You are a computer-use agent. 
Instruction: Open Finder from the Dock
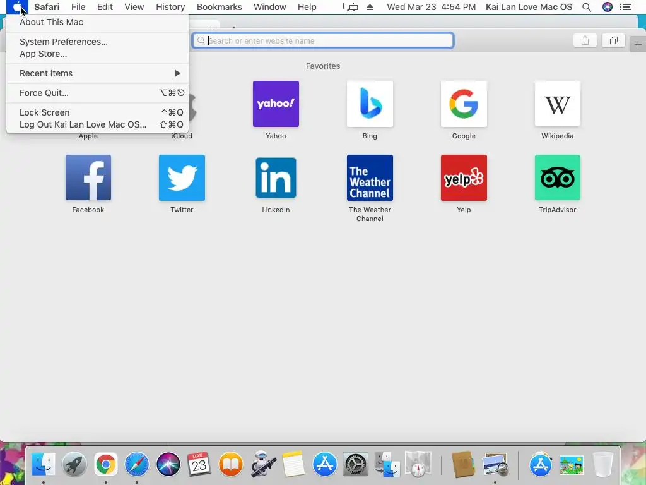pyautogui.click(x=44, y=464)
